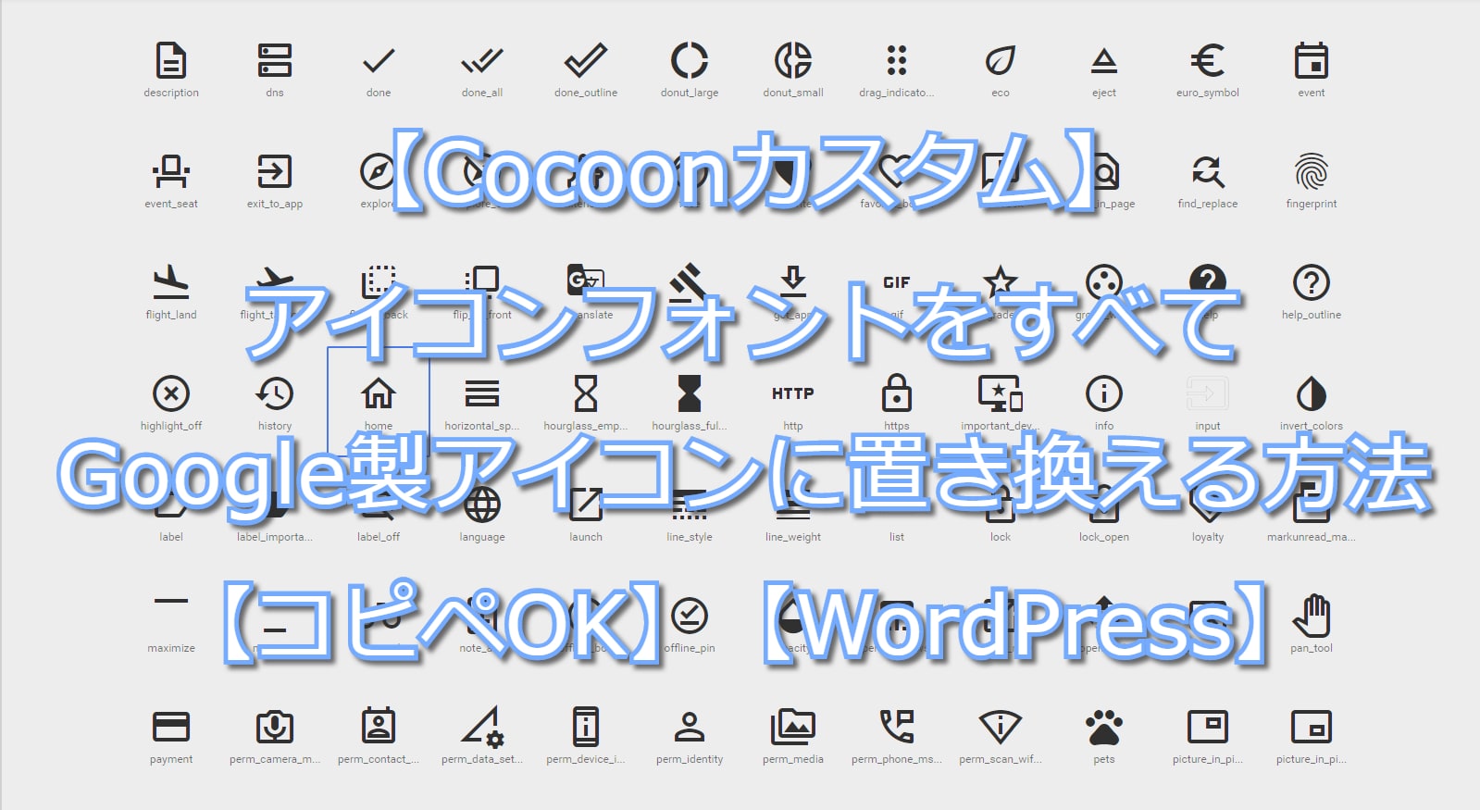Image resolution: width=1480 pixels, height=810 pixels.
Task: Click the 'label_off' caption text
Action: click(379, 537)
